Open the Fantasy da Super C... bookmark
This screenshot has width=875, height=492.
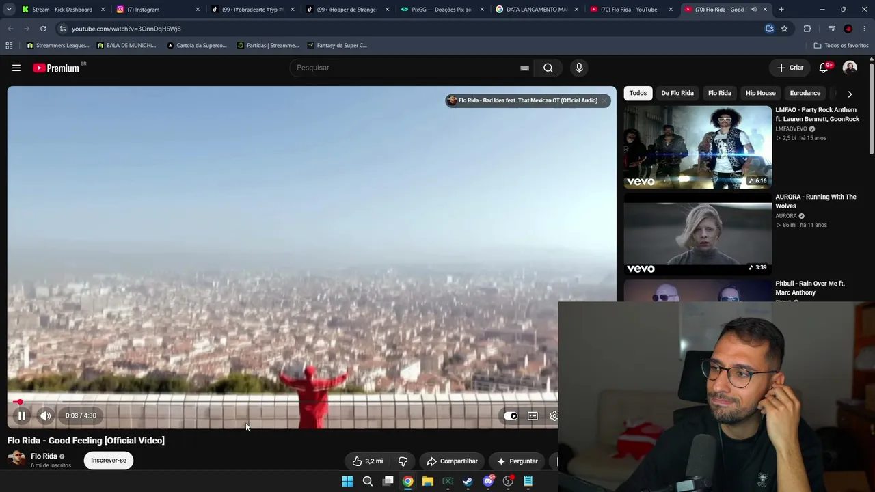(337, 46)
